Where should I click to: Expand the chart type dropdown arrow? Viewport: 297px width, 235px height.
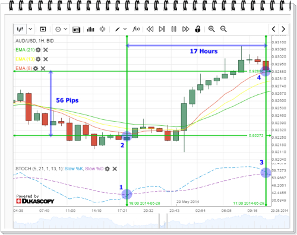coord(30,29)
